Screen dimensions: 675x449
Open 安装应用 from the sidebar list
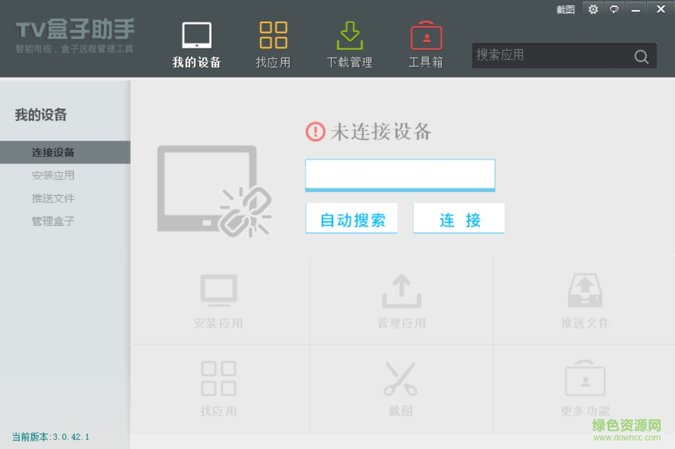pyautogui.click(x=54, y=175)
